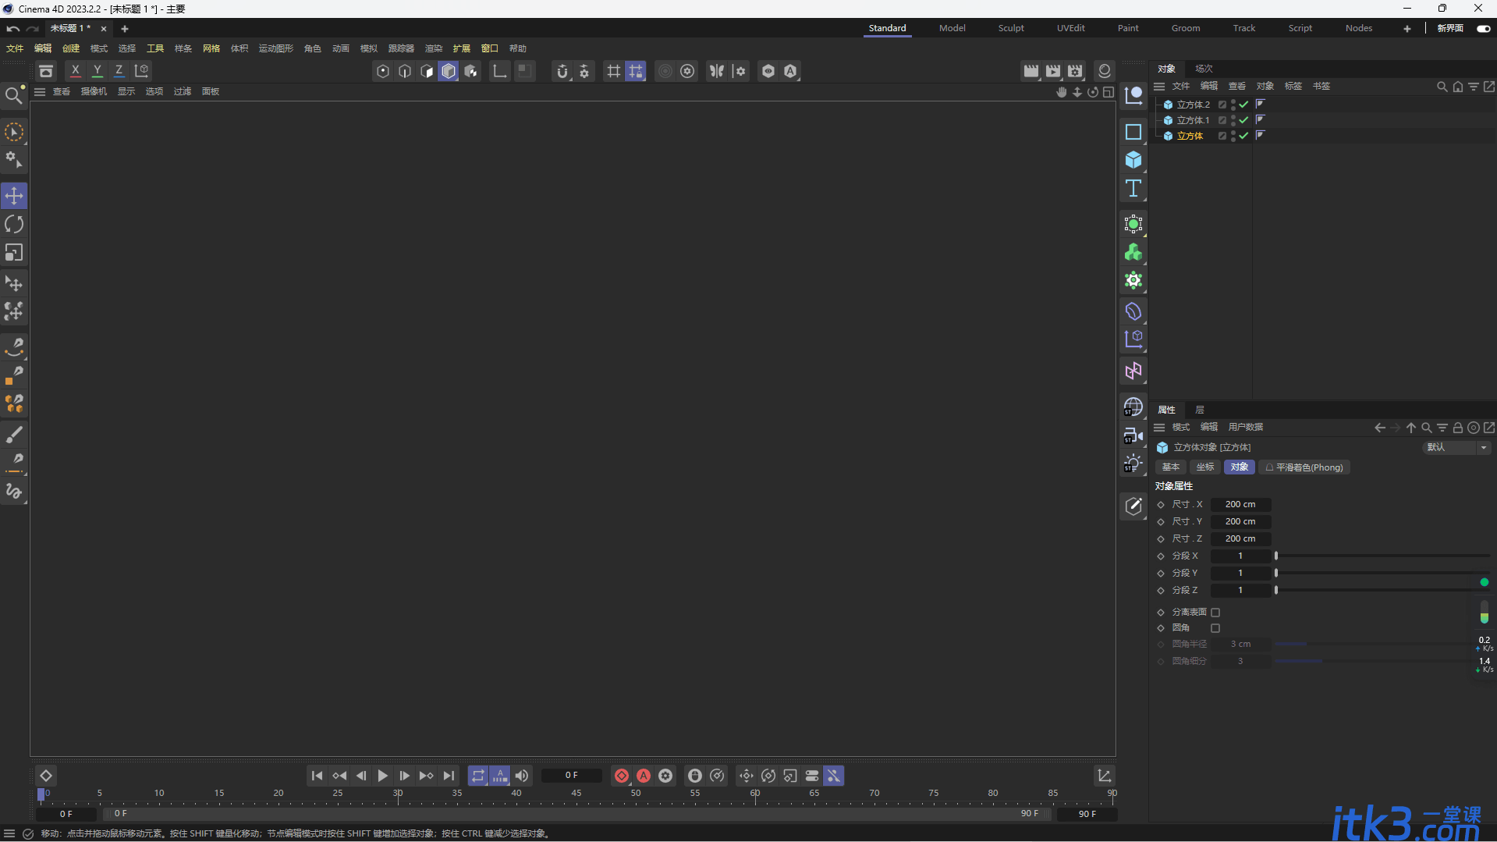Lock the Y axis
The image size is (1497, 842).
[98, 70]
